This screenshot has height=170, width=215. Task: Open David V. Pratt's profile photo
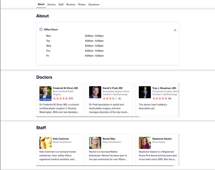(x=95, y=92)
